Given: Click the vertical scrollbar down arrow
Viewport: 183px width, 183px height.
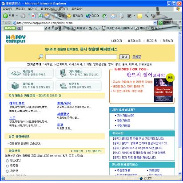Looking at the screenshot, I should (x=180, y=173).
